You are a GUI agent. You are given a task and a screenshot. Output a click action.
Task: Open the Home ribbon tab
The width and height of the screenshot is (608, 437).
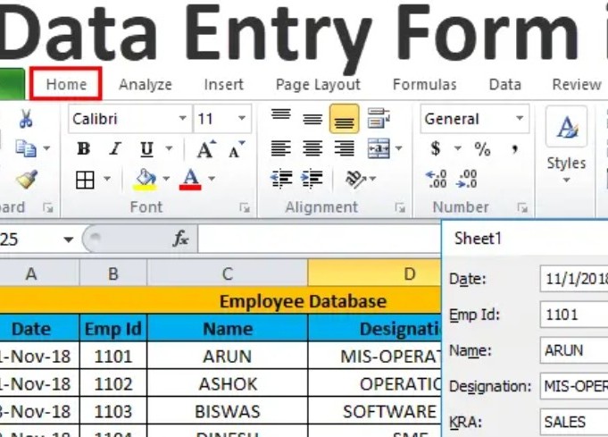click(66, 84)
